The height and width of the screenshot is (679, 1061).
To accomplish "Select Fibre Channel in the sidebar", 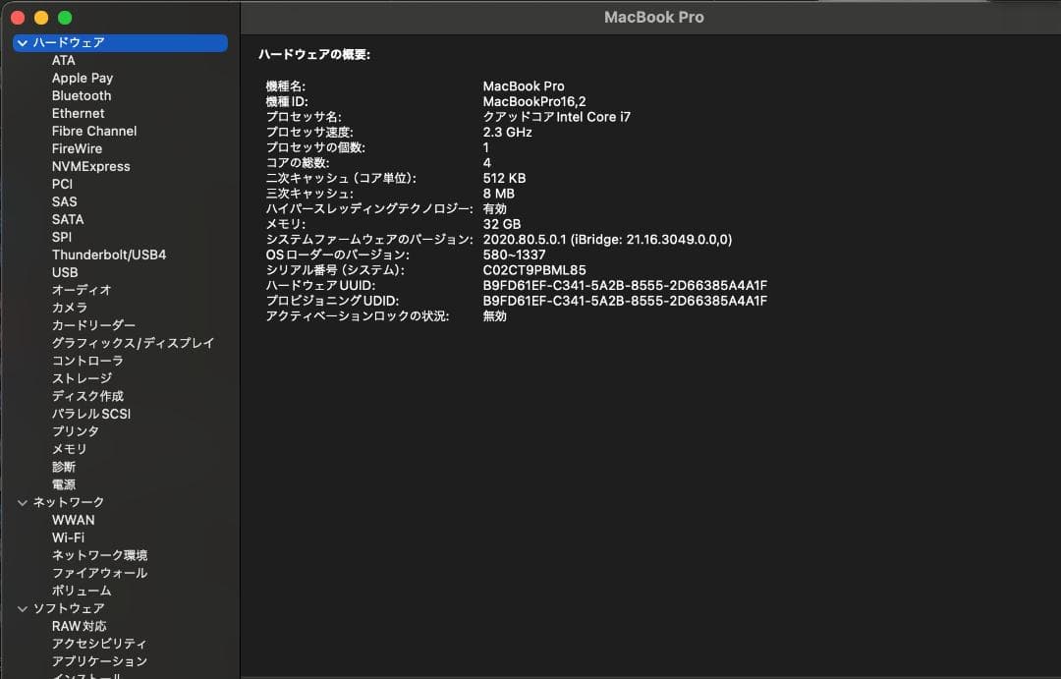I will (x=94, y=131).
